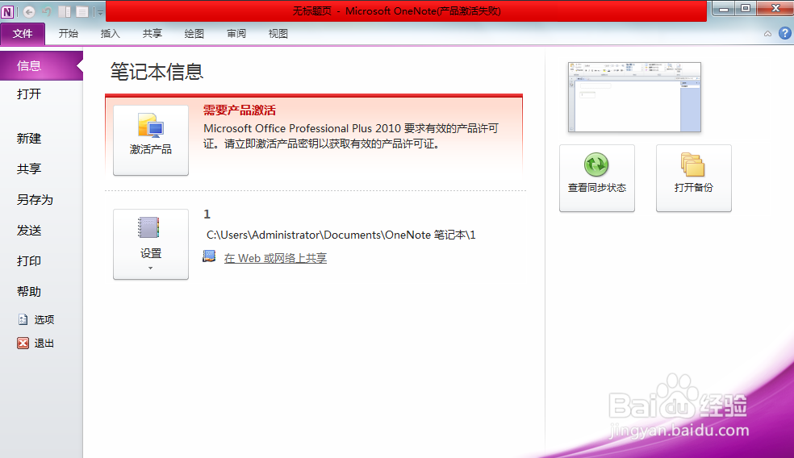Image resolution: width=794 pixels, height=458 pixels.
Task: Click the 笔记本信息 page heading
Action: click(157, 72)
